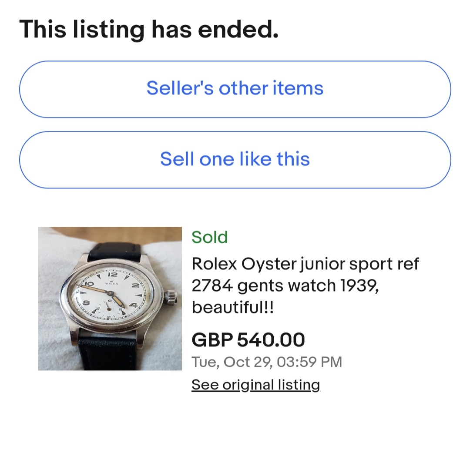Click the word beautiful!! in the title
The image size is (470, 450).
pyautogui.click(x=233, y=308)
